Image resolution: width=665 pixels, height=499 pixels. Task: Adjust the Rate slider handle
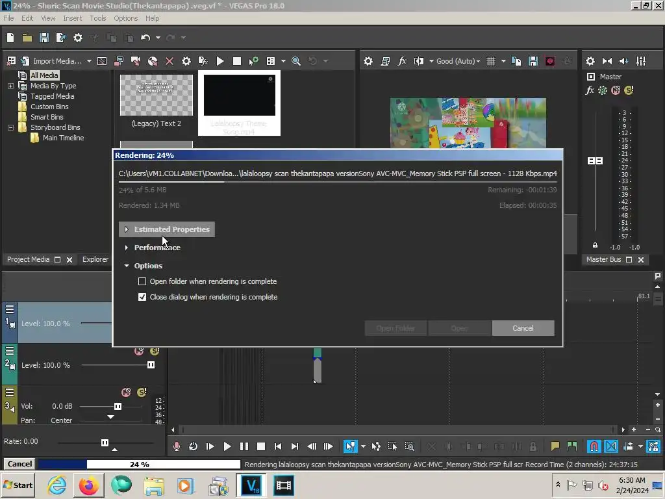[105, 443]
